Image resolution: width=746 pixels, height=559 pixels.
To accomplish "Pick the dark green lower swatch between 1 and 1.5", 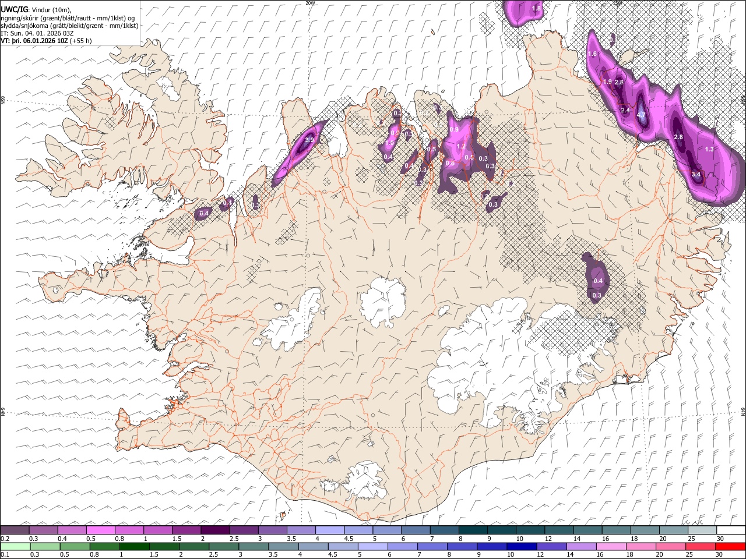I will 135,546.
